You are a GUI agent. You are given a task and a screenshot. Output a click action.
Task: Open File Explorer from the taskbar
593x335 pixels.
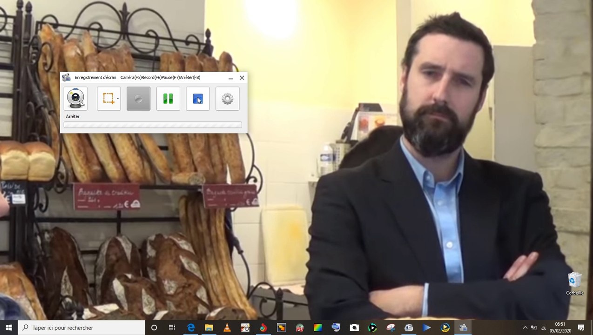point(209,328)
